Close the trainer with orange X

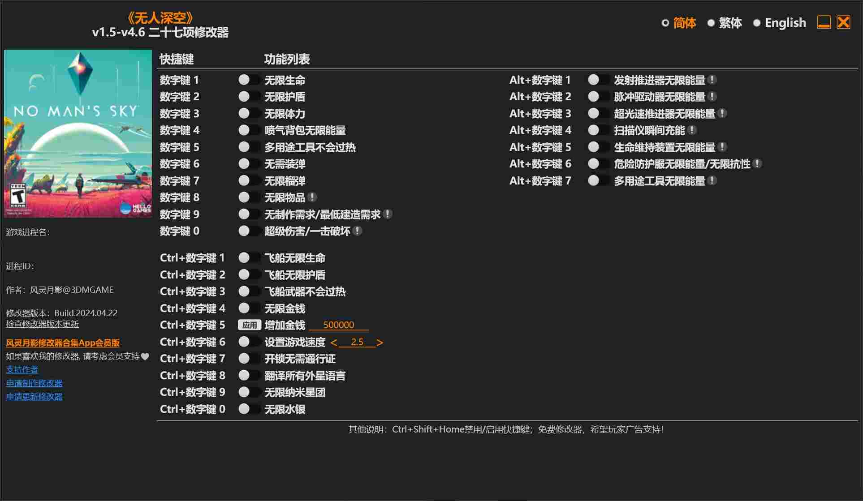843,22
